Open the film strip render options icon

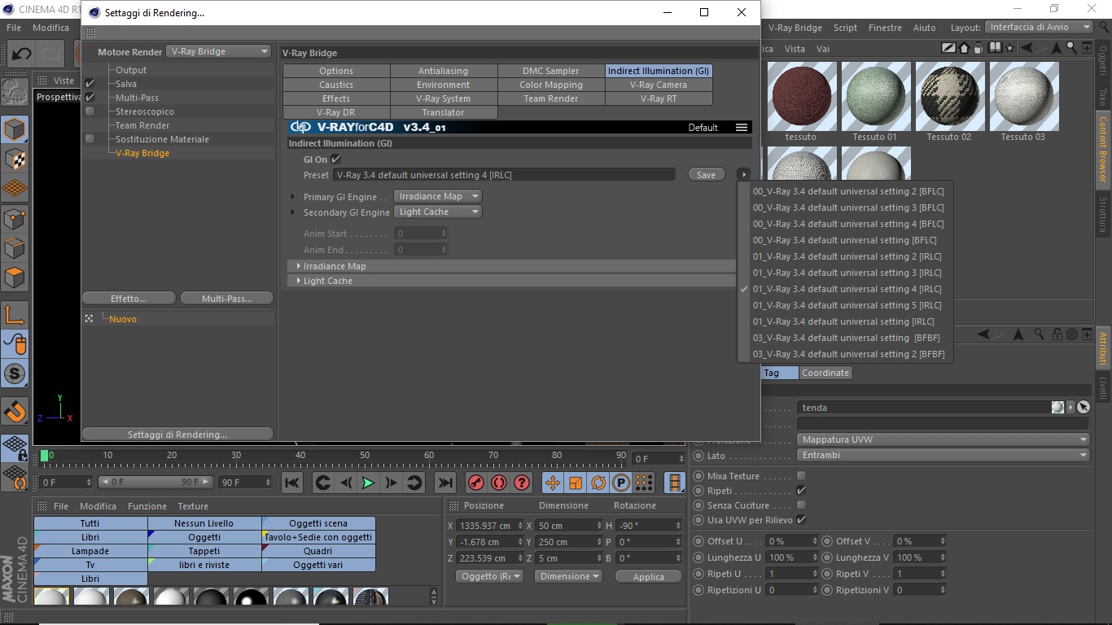[x=675, y=483]
